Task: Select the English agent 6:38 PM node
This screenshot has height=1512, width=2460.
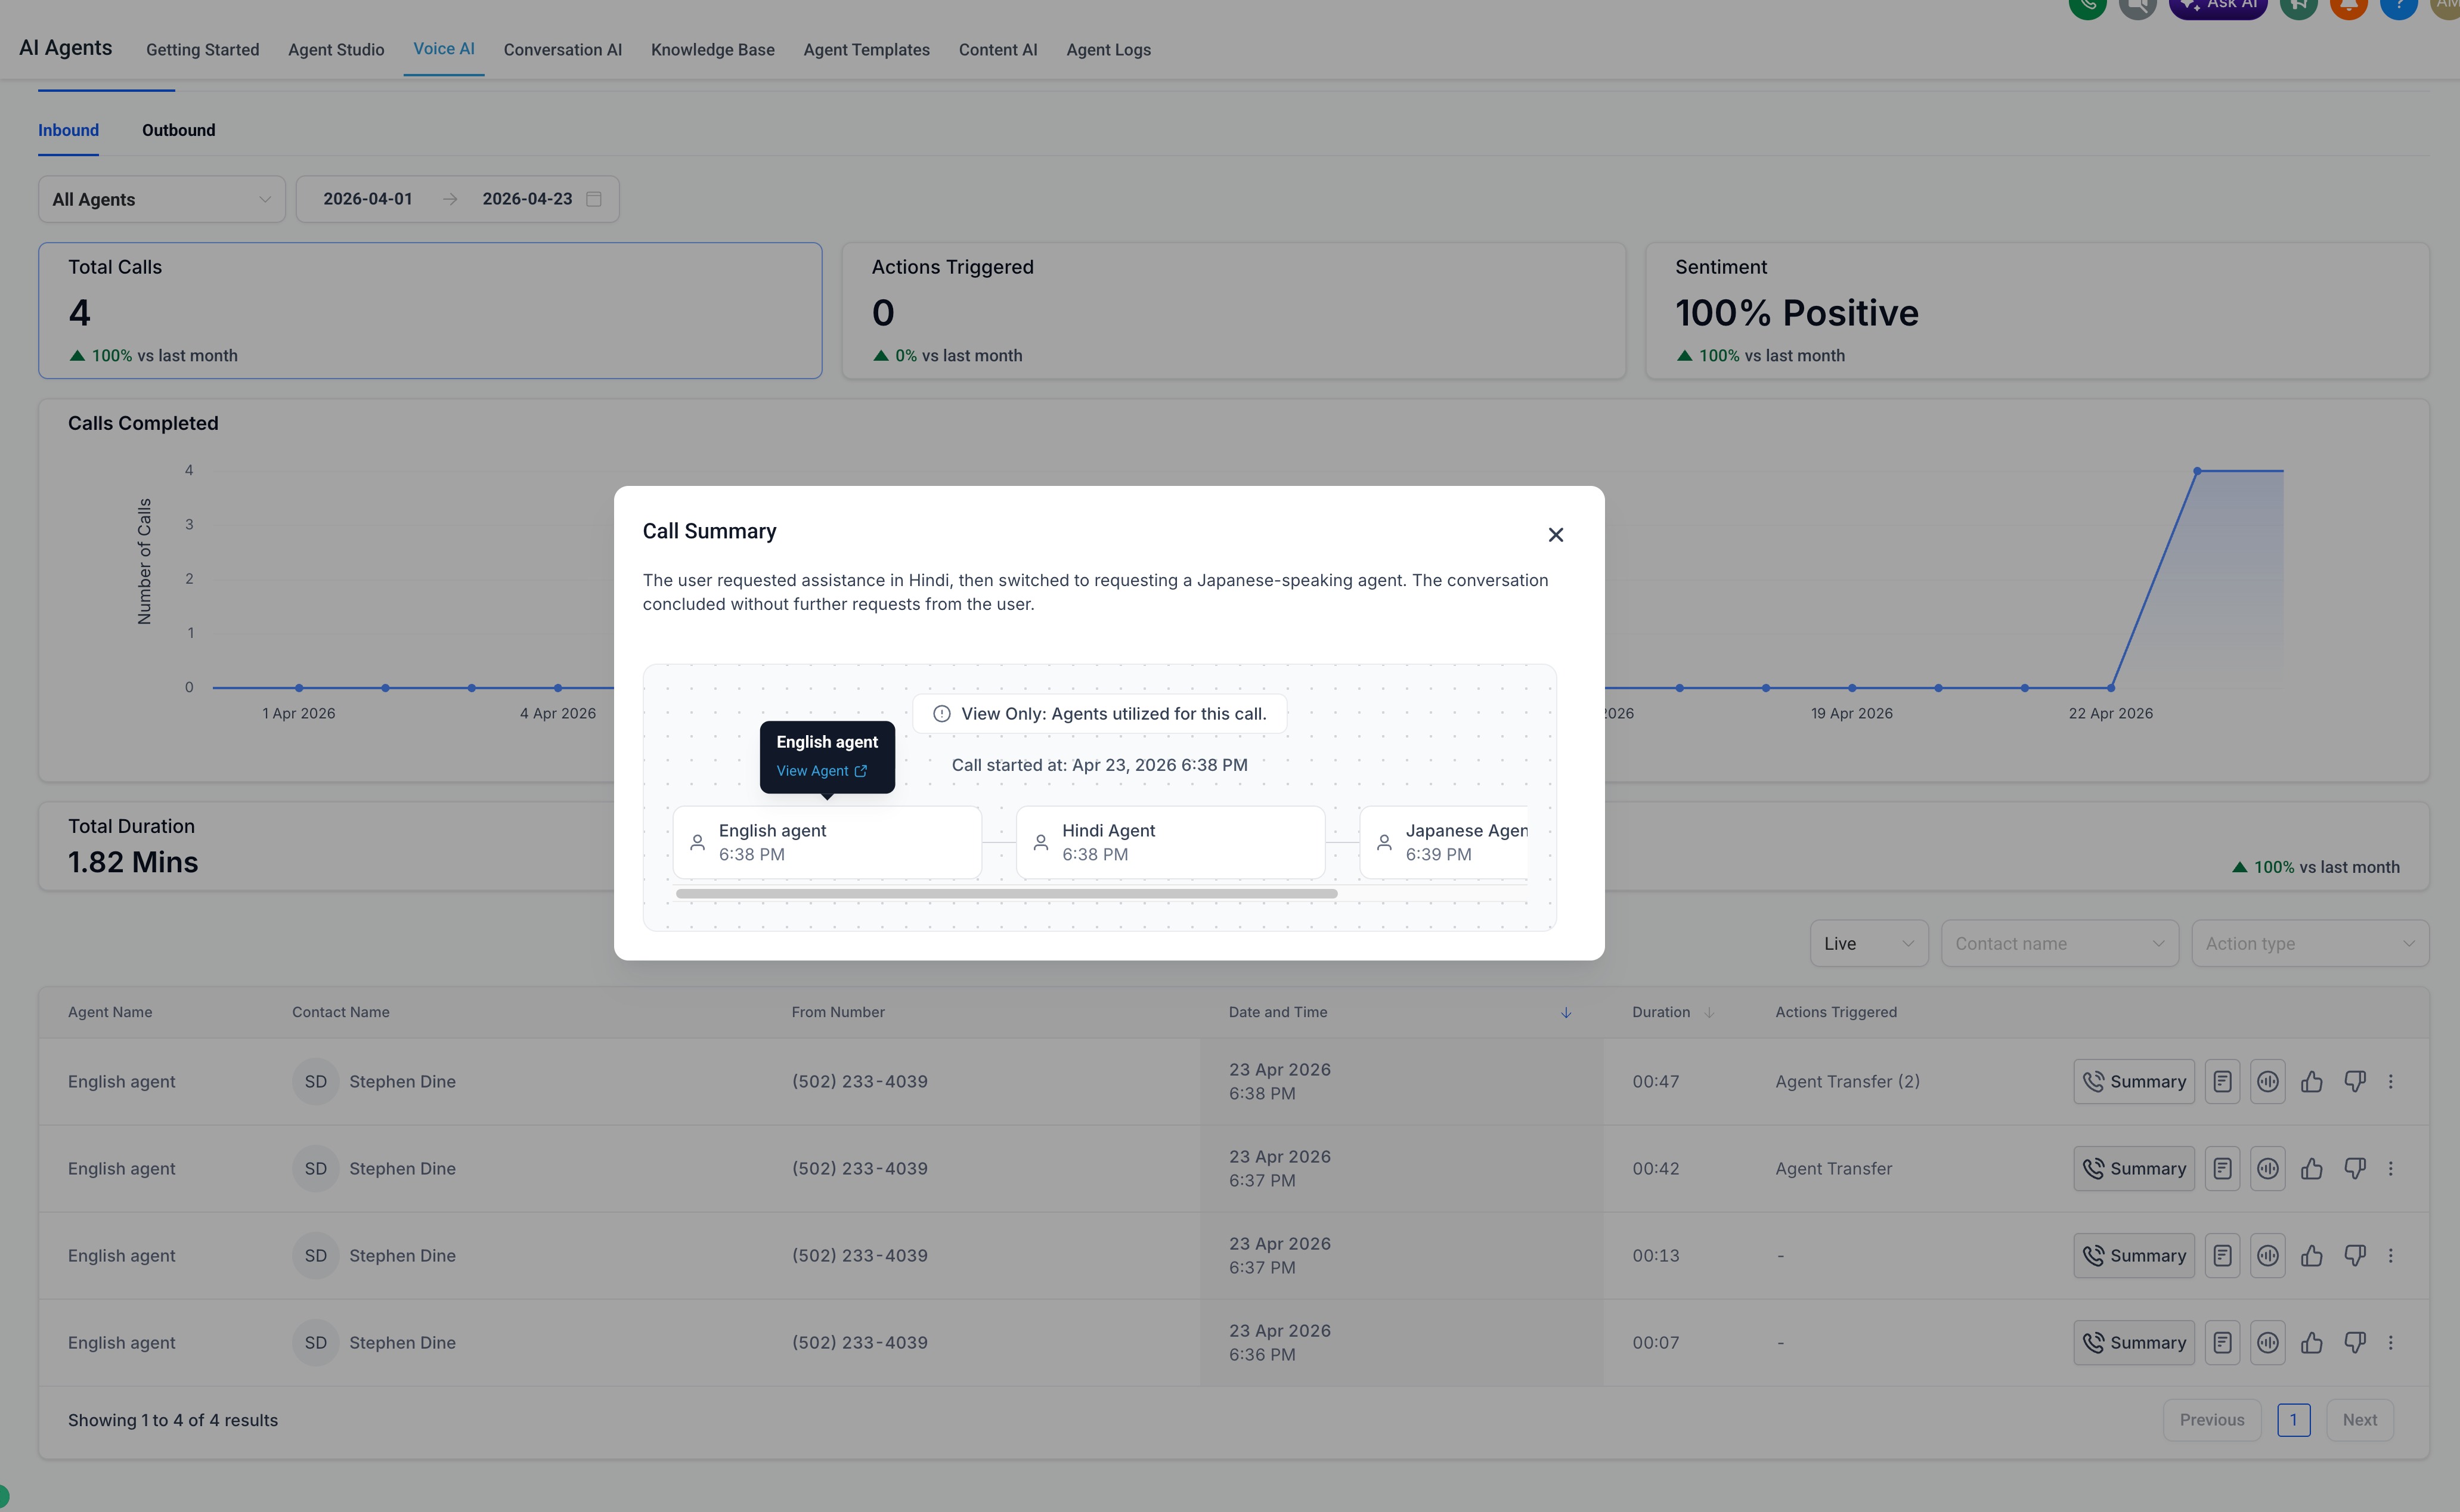Action: [x=827, y=842]
